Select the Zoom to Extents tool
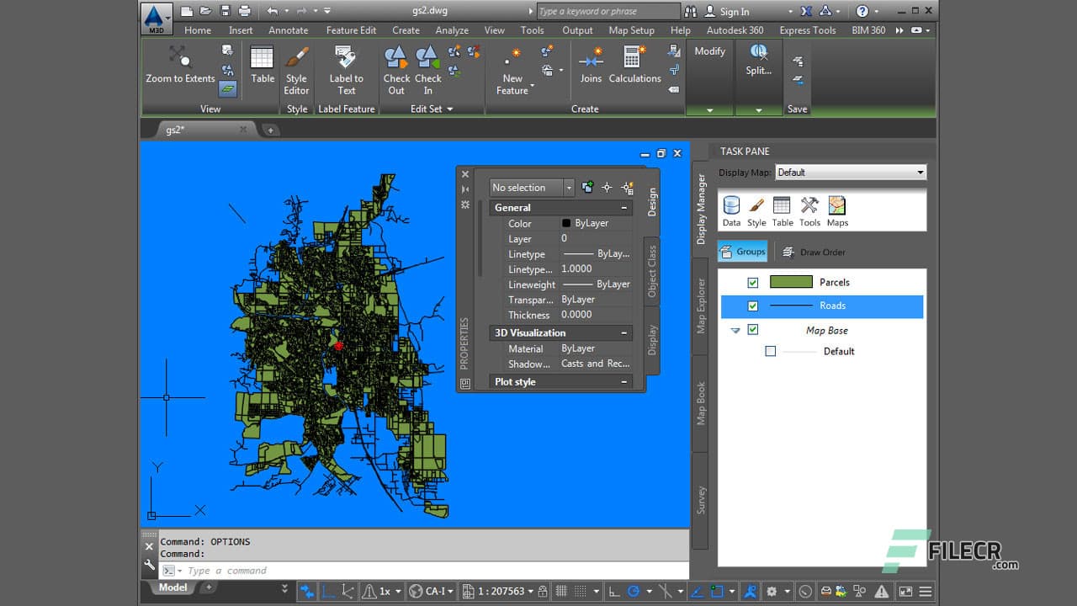The image size is (1077, 606). (179, 66)
